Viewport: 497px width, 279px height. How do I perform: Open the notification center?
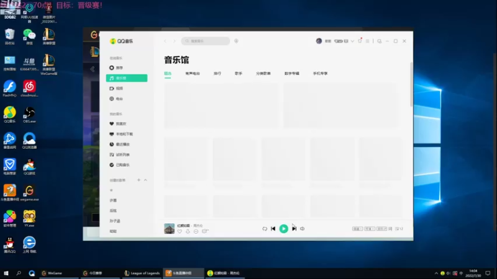(x=488, y=273)
